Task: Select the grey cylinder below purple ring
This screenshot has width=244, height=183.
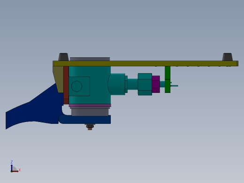Action: click(x=90, y=112)
